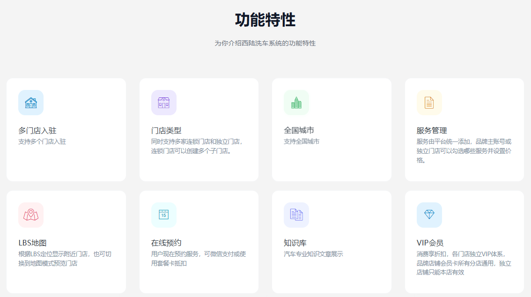Screen dimensions: 531x297
Task: Open the 在线预约 feature title
Action: 166,243
